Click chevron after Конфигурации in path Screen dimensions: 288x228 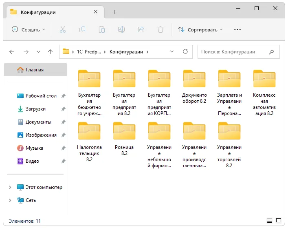pos(147,52)
